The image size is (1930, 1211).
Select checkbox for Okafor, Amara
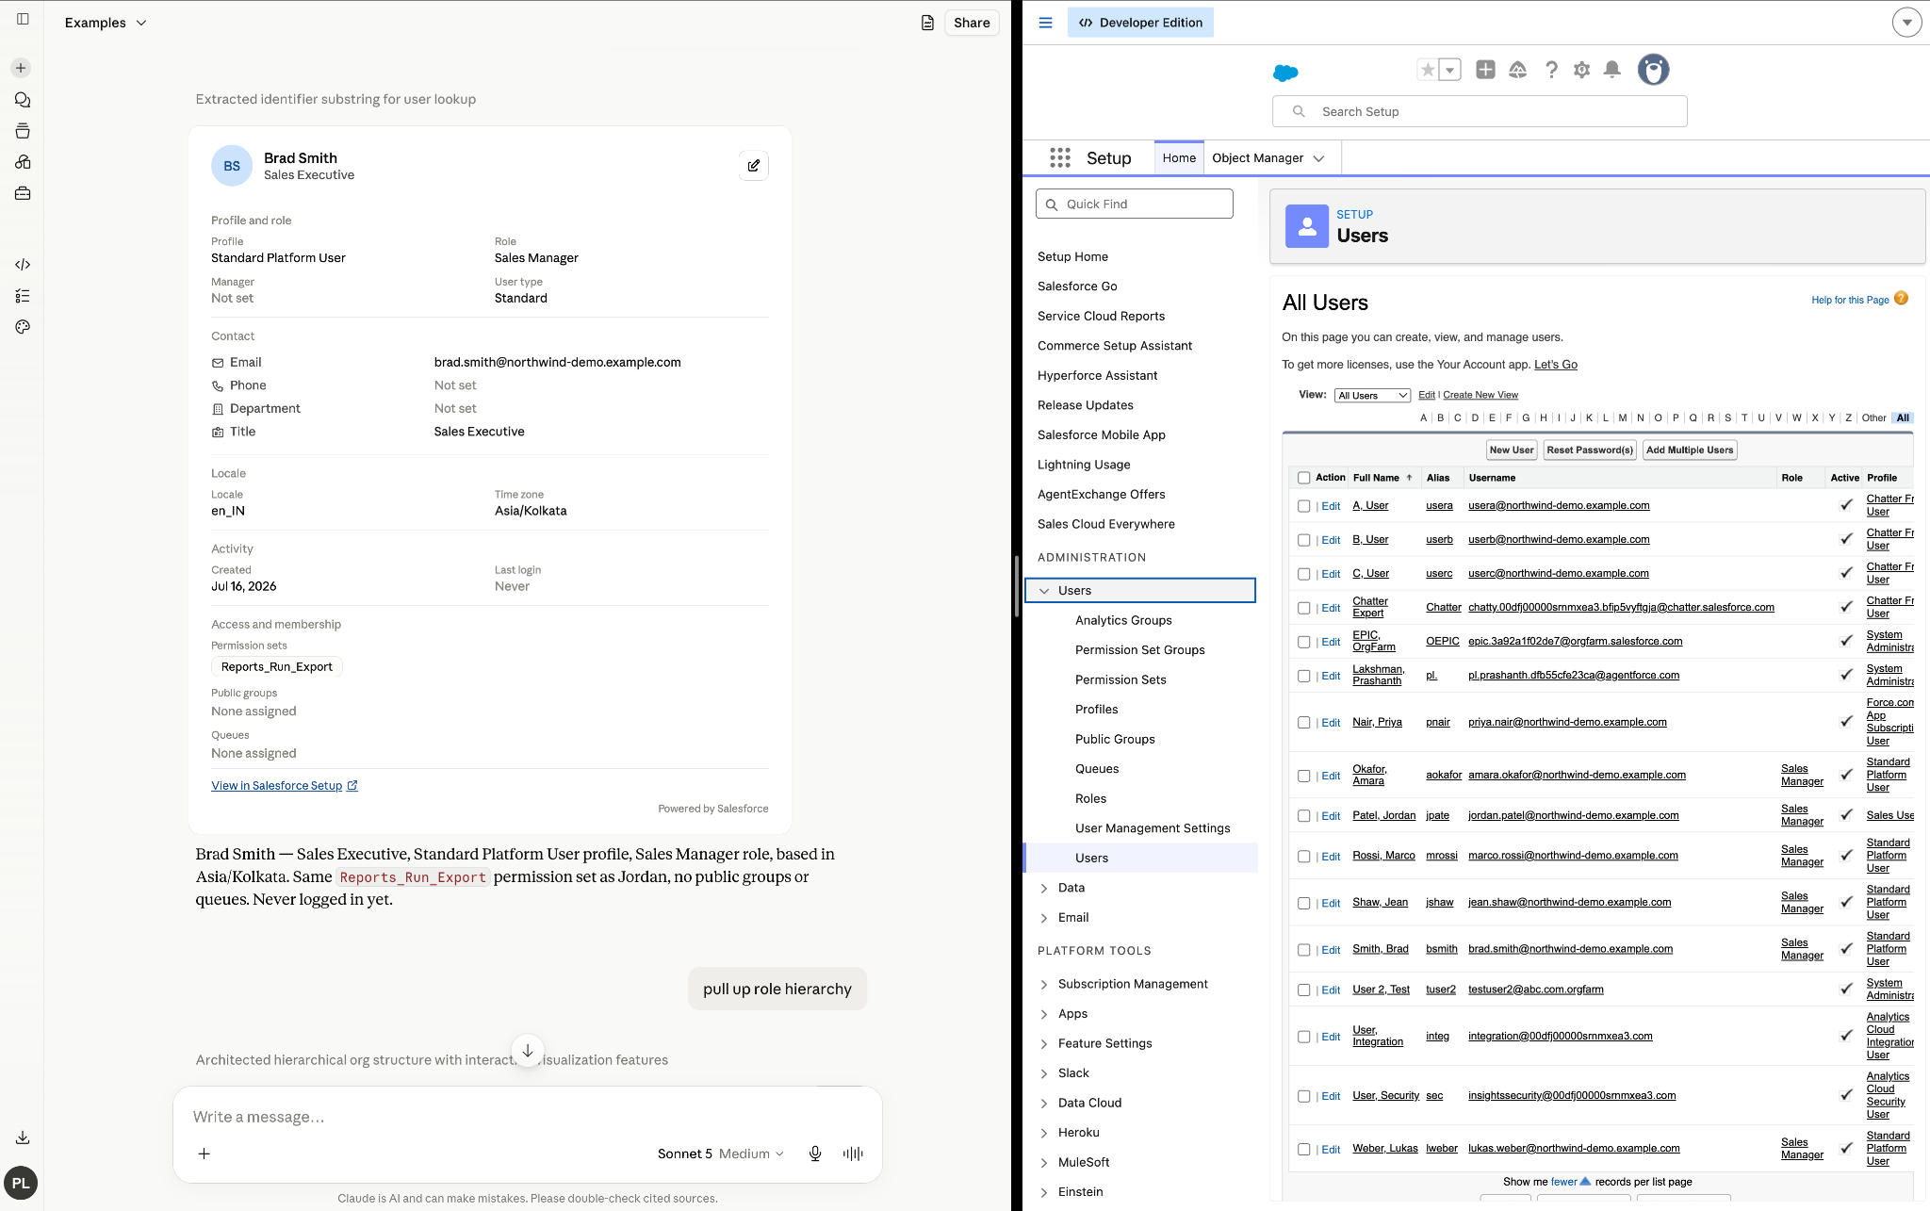[1304, 776]
